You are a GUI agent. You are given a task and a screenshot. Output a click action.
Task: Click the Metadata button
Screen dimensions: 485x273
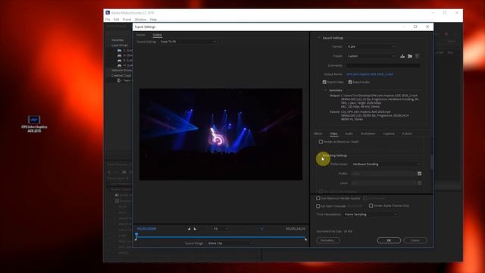click(328, 240)
